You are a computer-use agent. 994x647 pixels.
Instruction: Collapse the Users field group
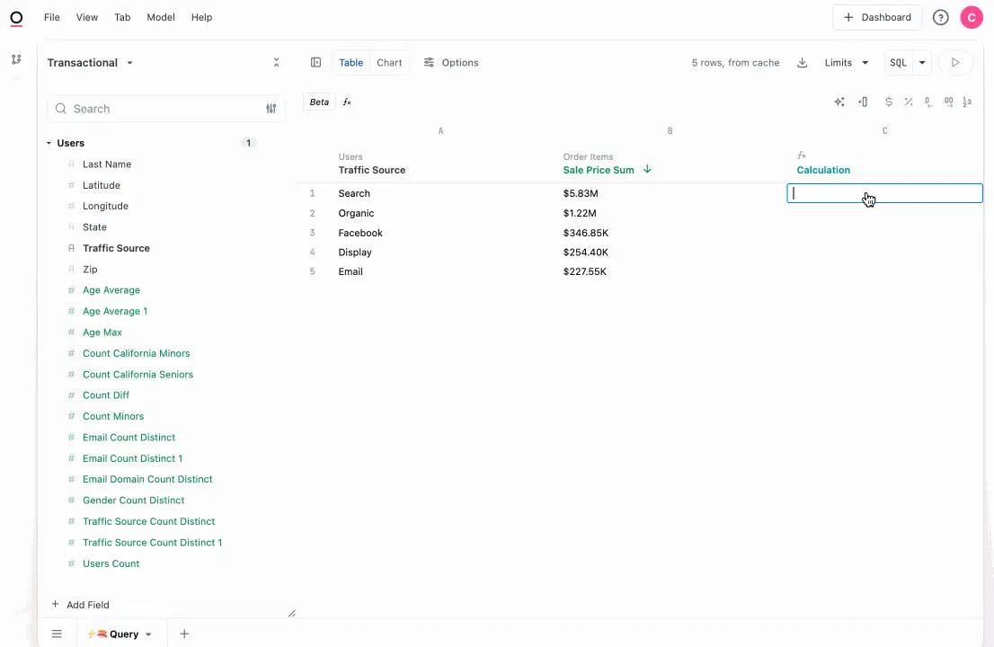click(x=49, y=143)
